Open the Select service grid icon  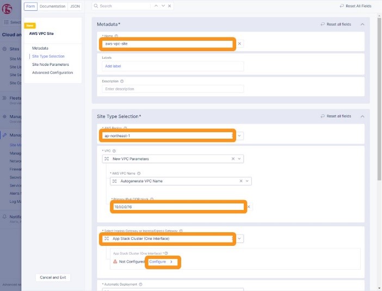point(7,22)
